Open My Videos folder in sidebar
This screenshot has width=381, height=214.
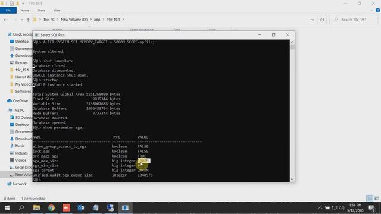click(x=21, y=84)
